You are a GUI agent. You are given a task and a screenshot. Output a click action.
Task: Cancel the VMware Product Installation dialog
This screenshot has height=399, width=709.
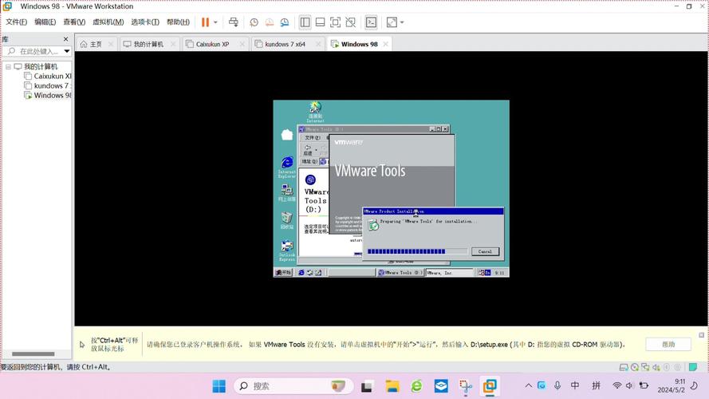[485, 251]
